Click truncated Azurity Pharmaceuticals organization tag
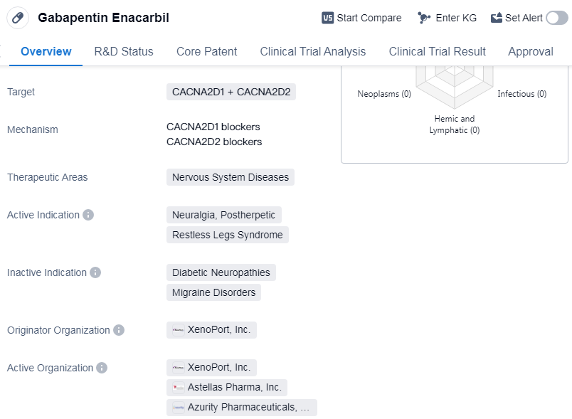This screenshot has width=572, height=419. click(x=242, y=408)
